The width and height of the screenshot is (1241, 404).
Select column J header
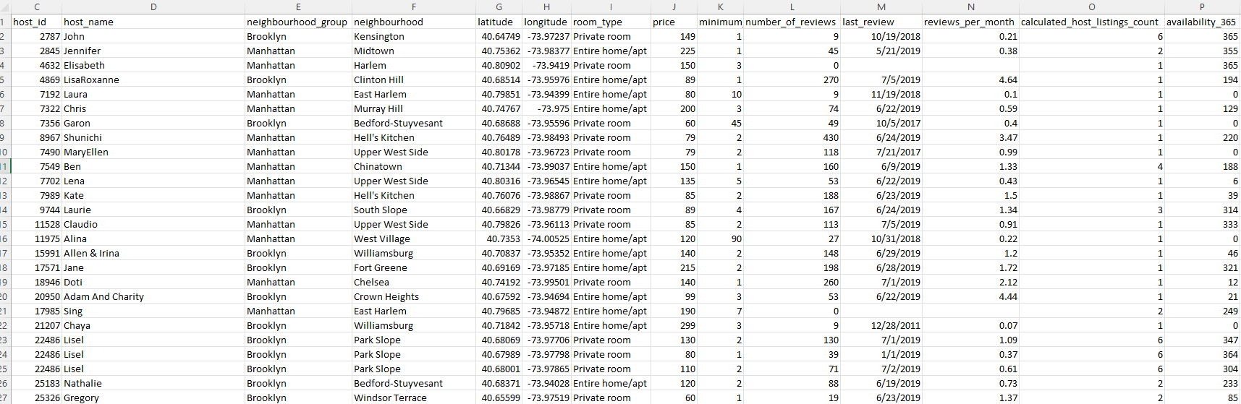(x=674, y=7)
